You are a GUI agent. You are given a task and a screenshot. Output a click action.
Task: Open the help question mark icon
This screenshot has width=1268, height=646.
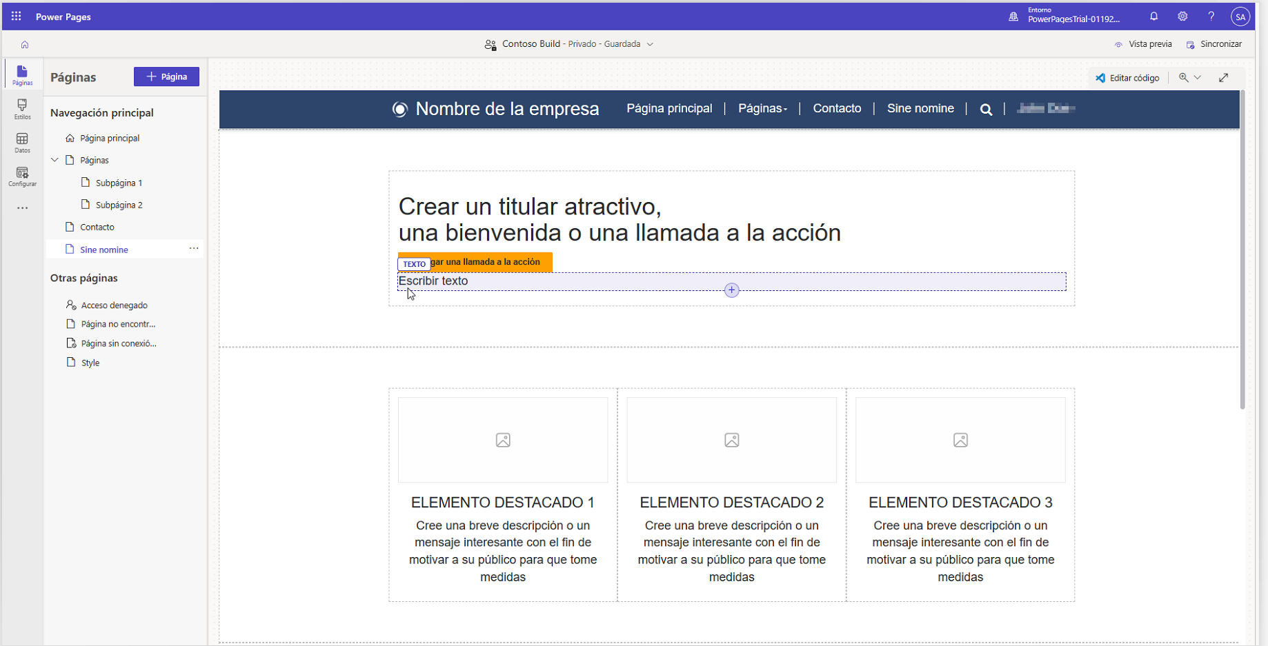point(1211,16)
